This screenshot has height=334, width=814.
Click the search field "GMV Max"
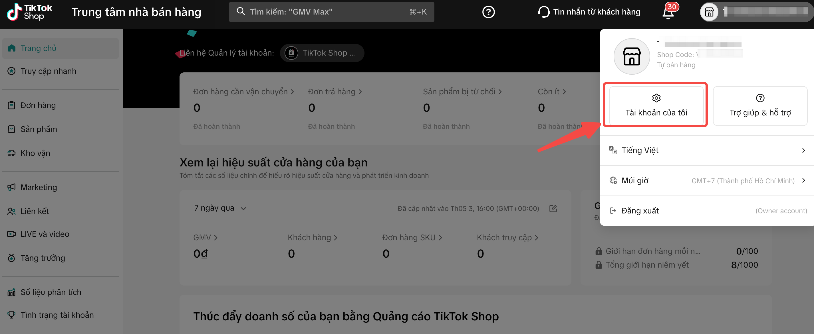coord(331,12)
